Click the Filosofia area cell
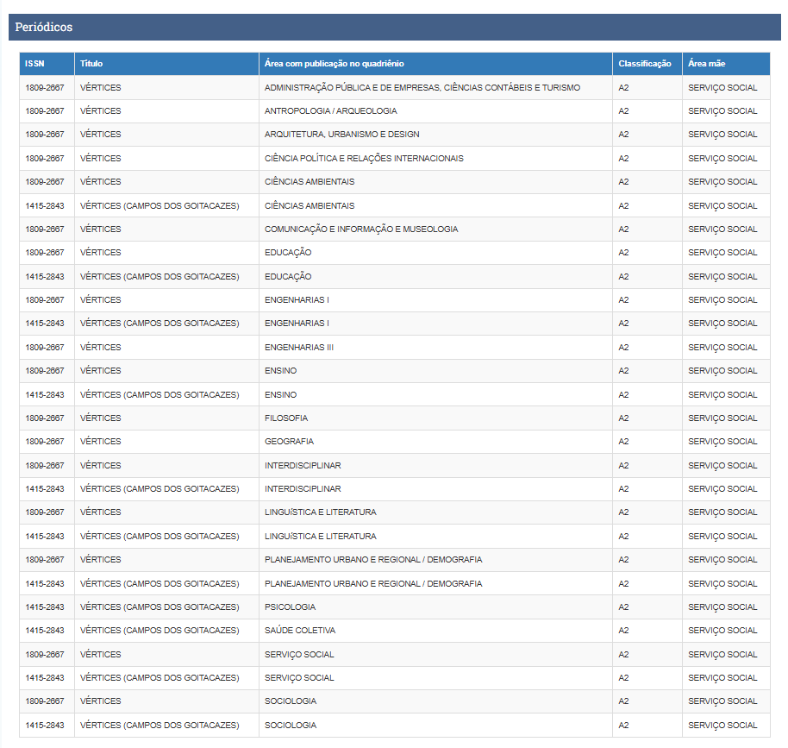Image resolution: width=788 pixels, height=748 pixels. pyautogui.click(x=285, y=418)
